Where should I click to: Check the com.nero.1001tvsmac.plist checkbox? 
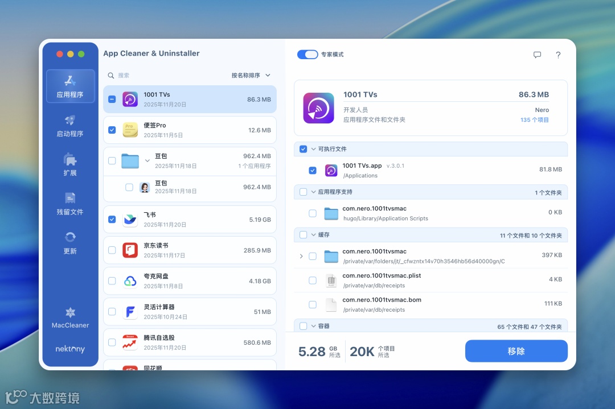(313, 280)
